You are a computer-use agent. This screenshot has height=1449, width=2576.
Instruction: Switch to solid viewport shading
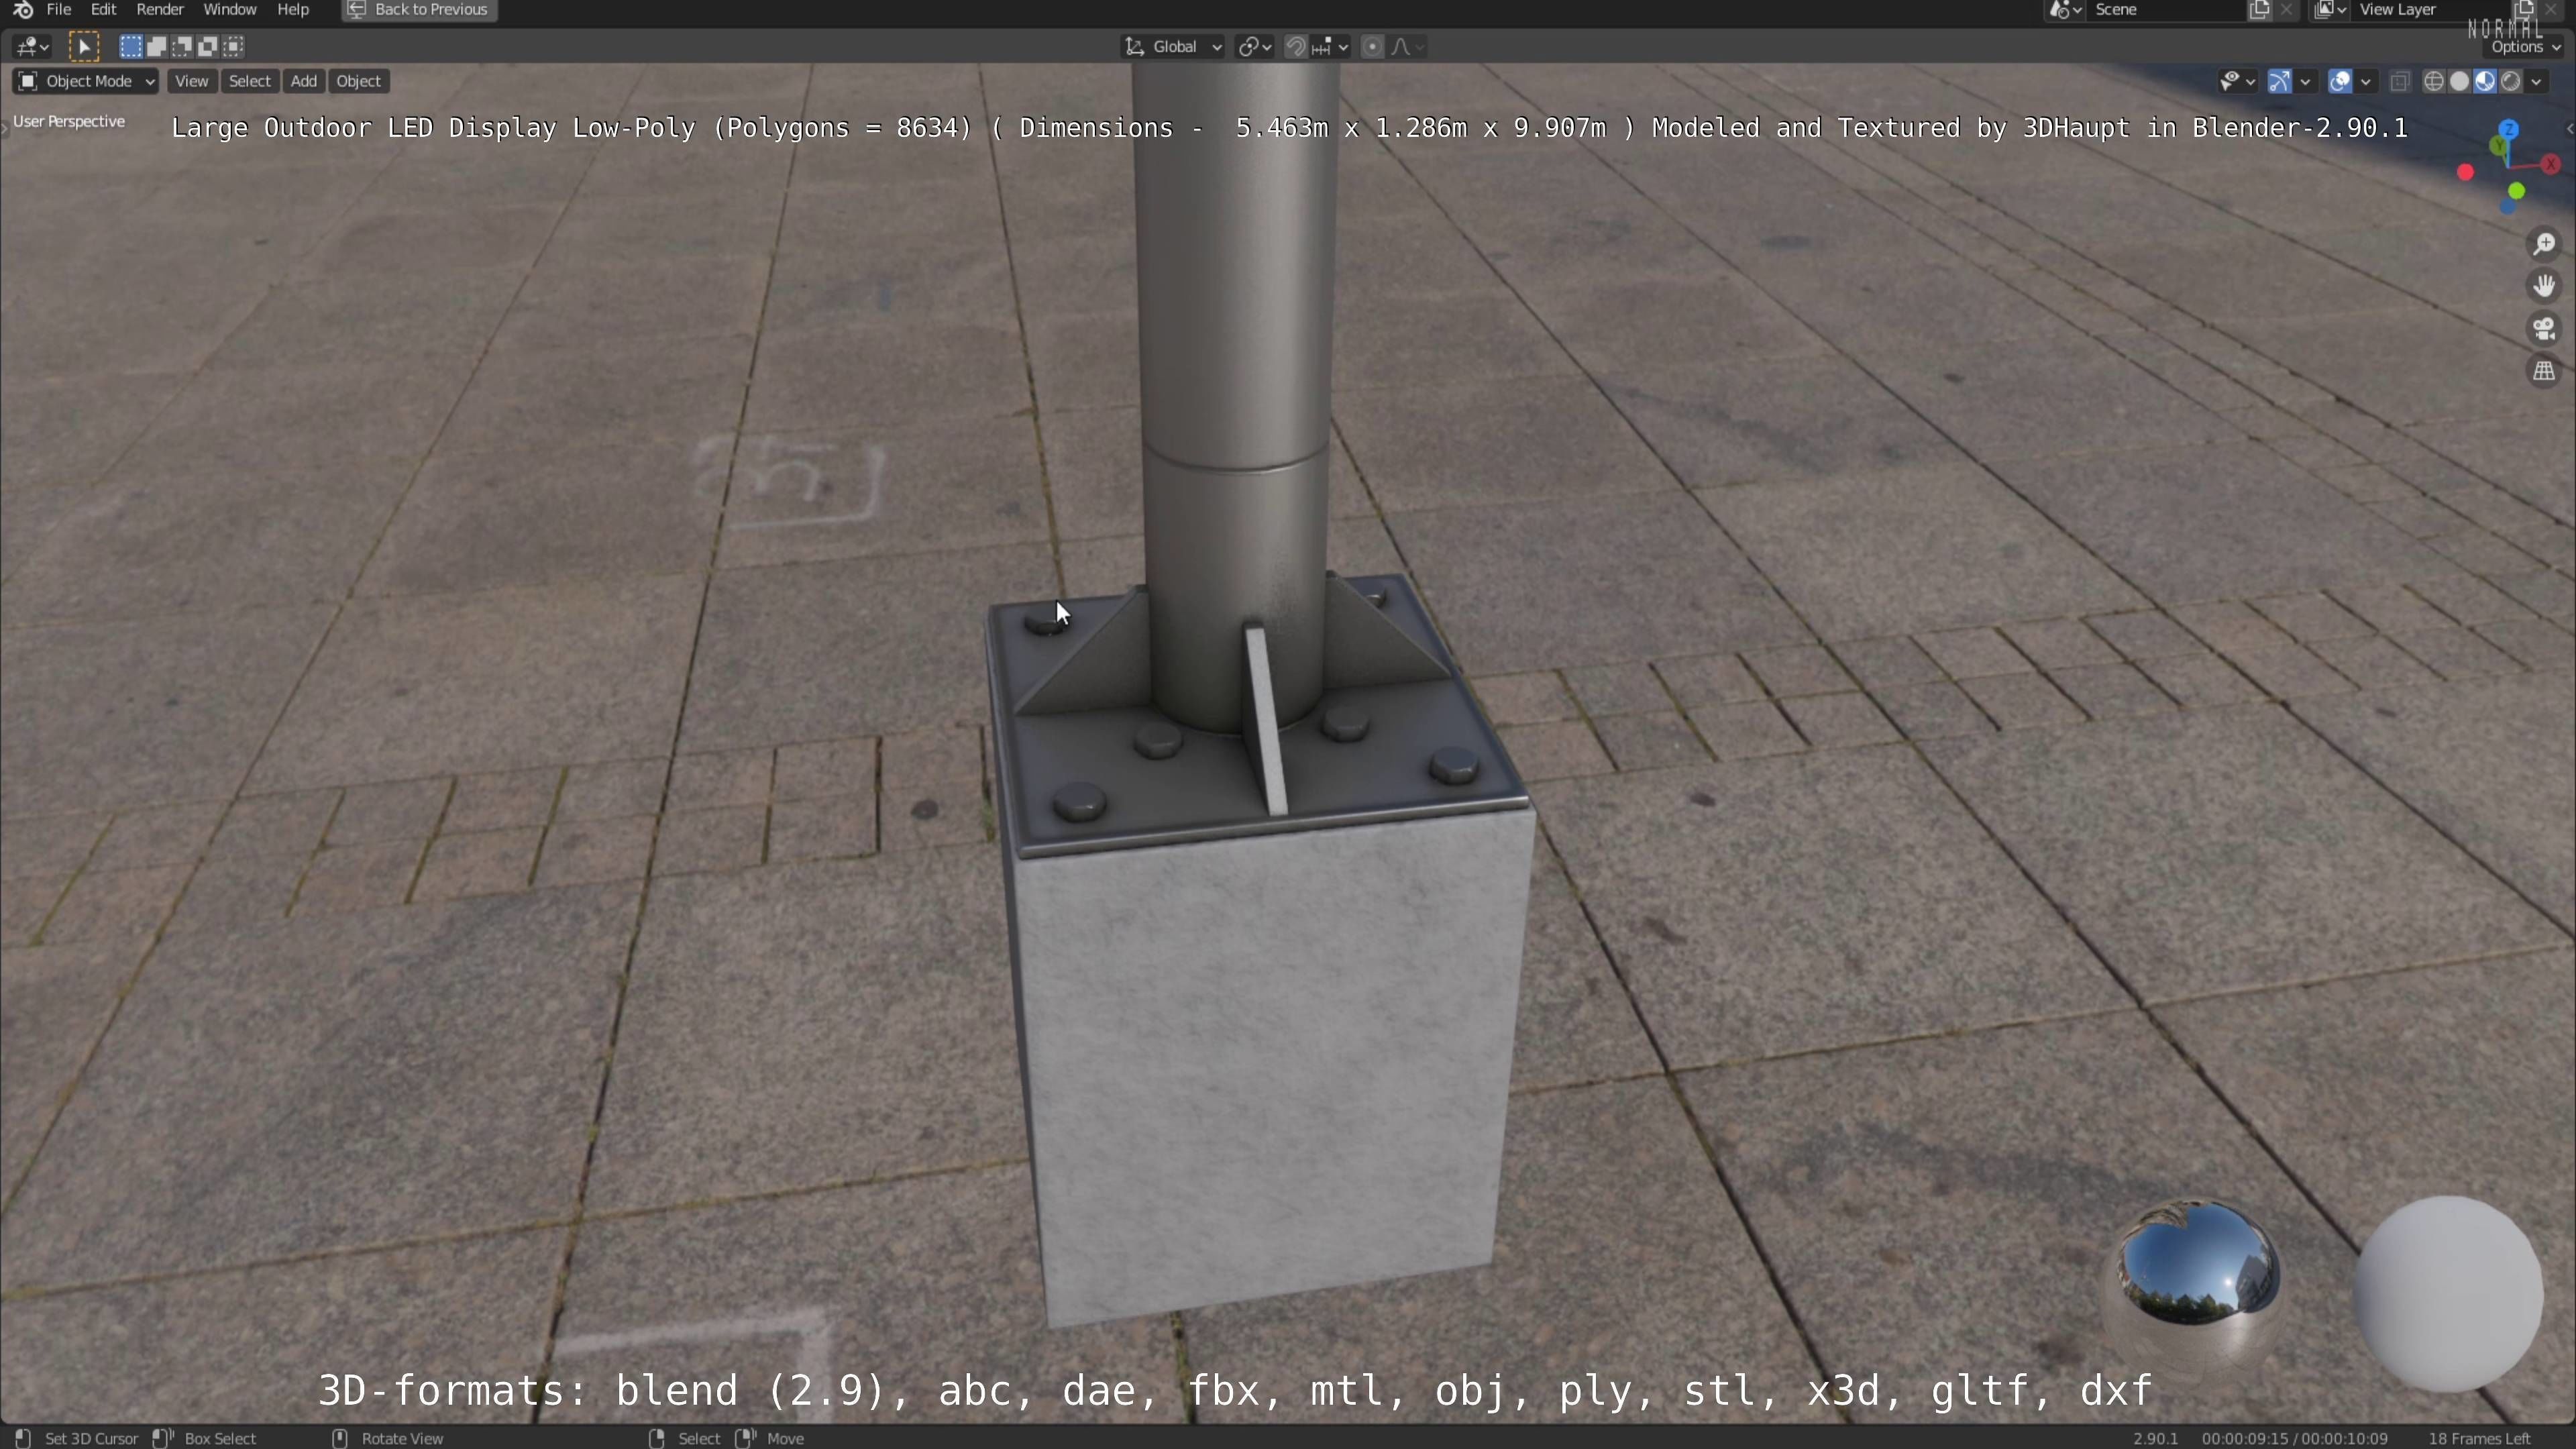pyautogui.click(x=2460, y=81)
